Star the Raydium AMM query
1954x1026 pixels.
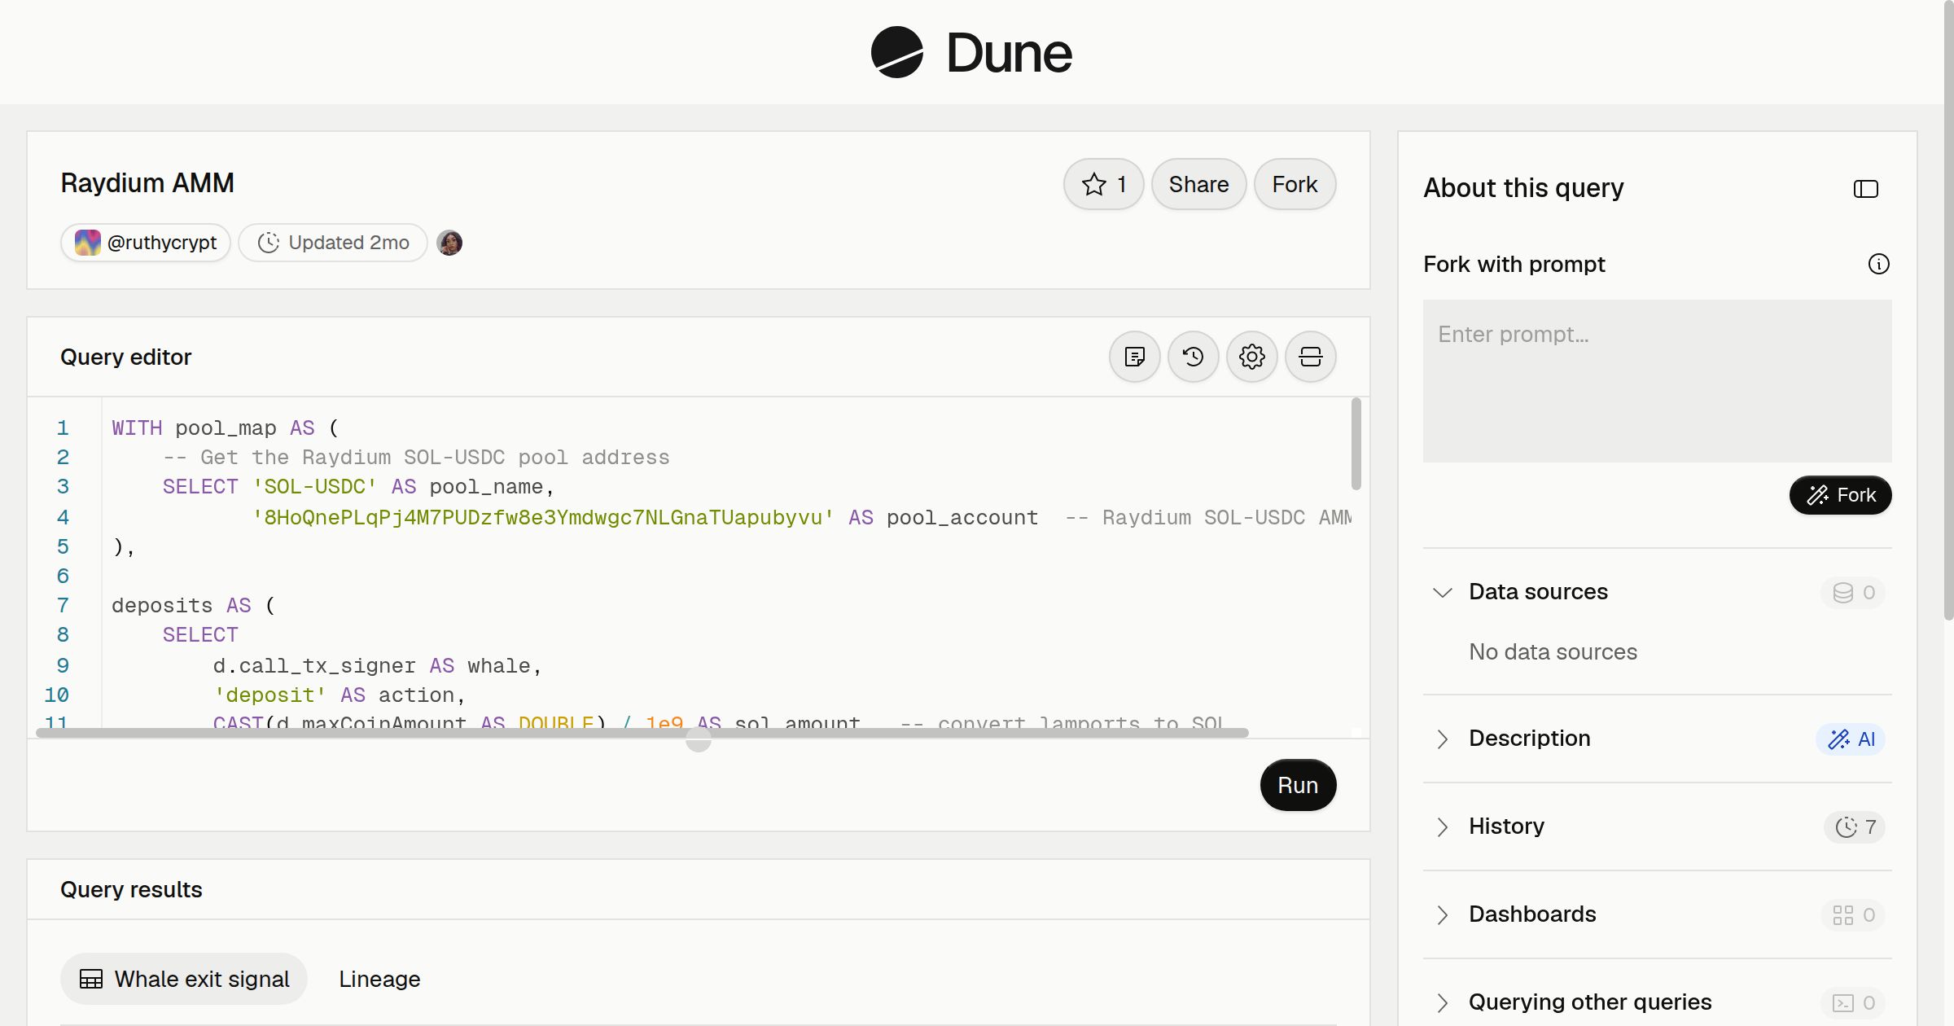click(x=1103, y=184)
